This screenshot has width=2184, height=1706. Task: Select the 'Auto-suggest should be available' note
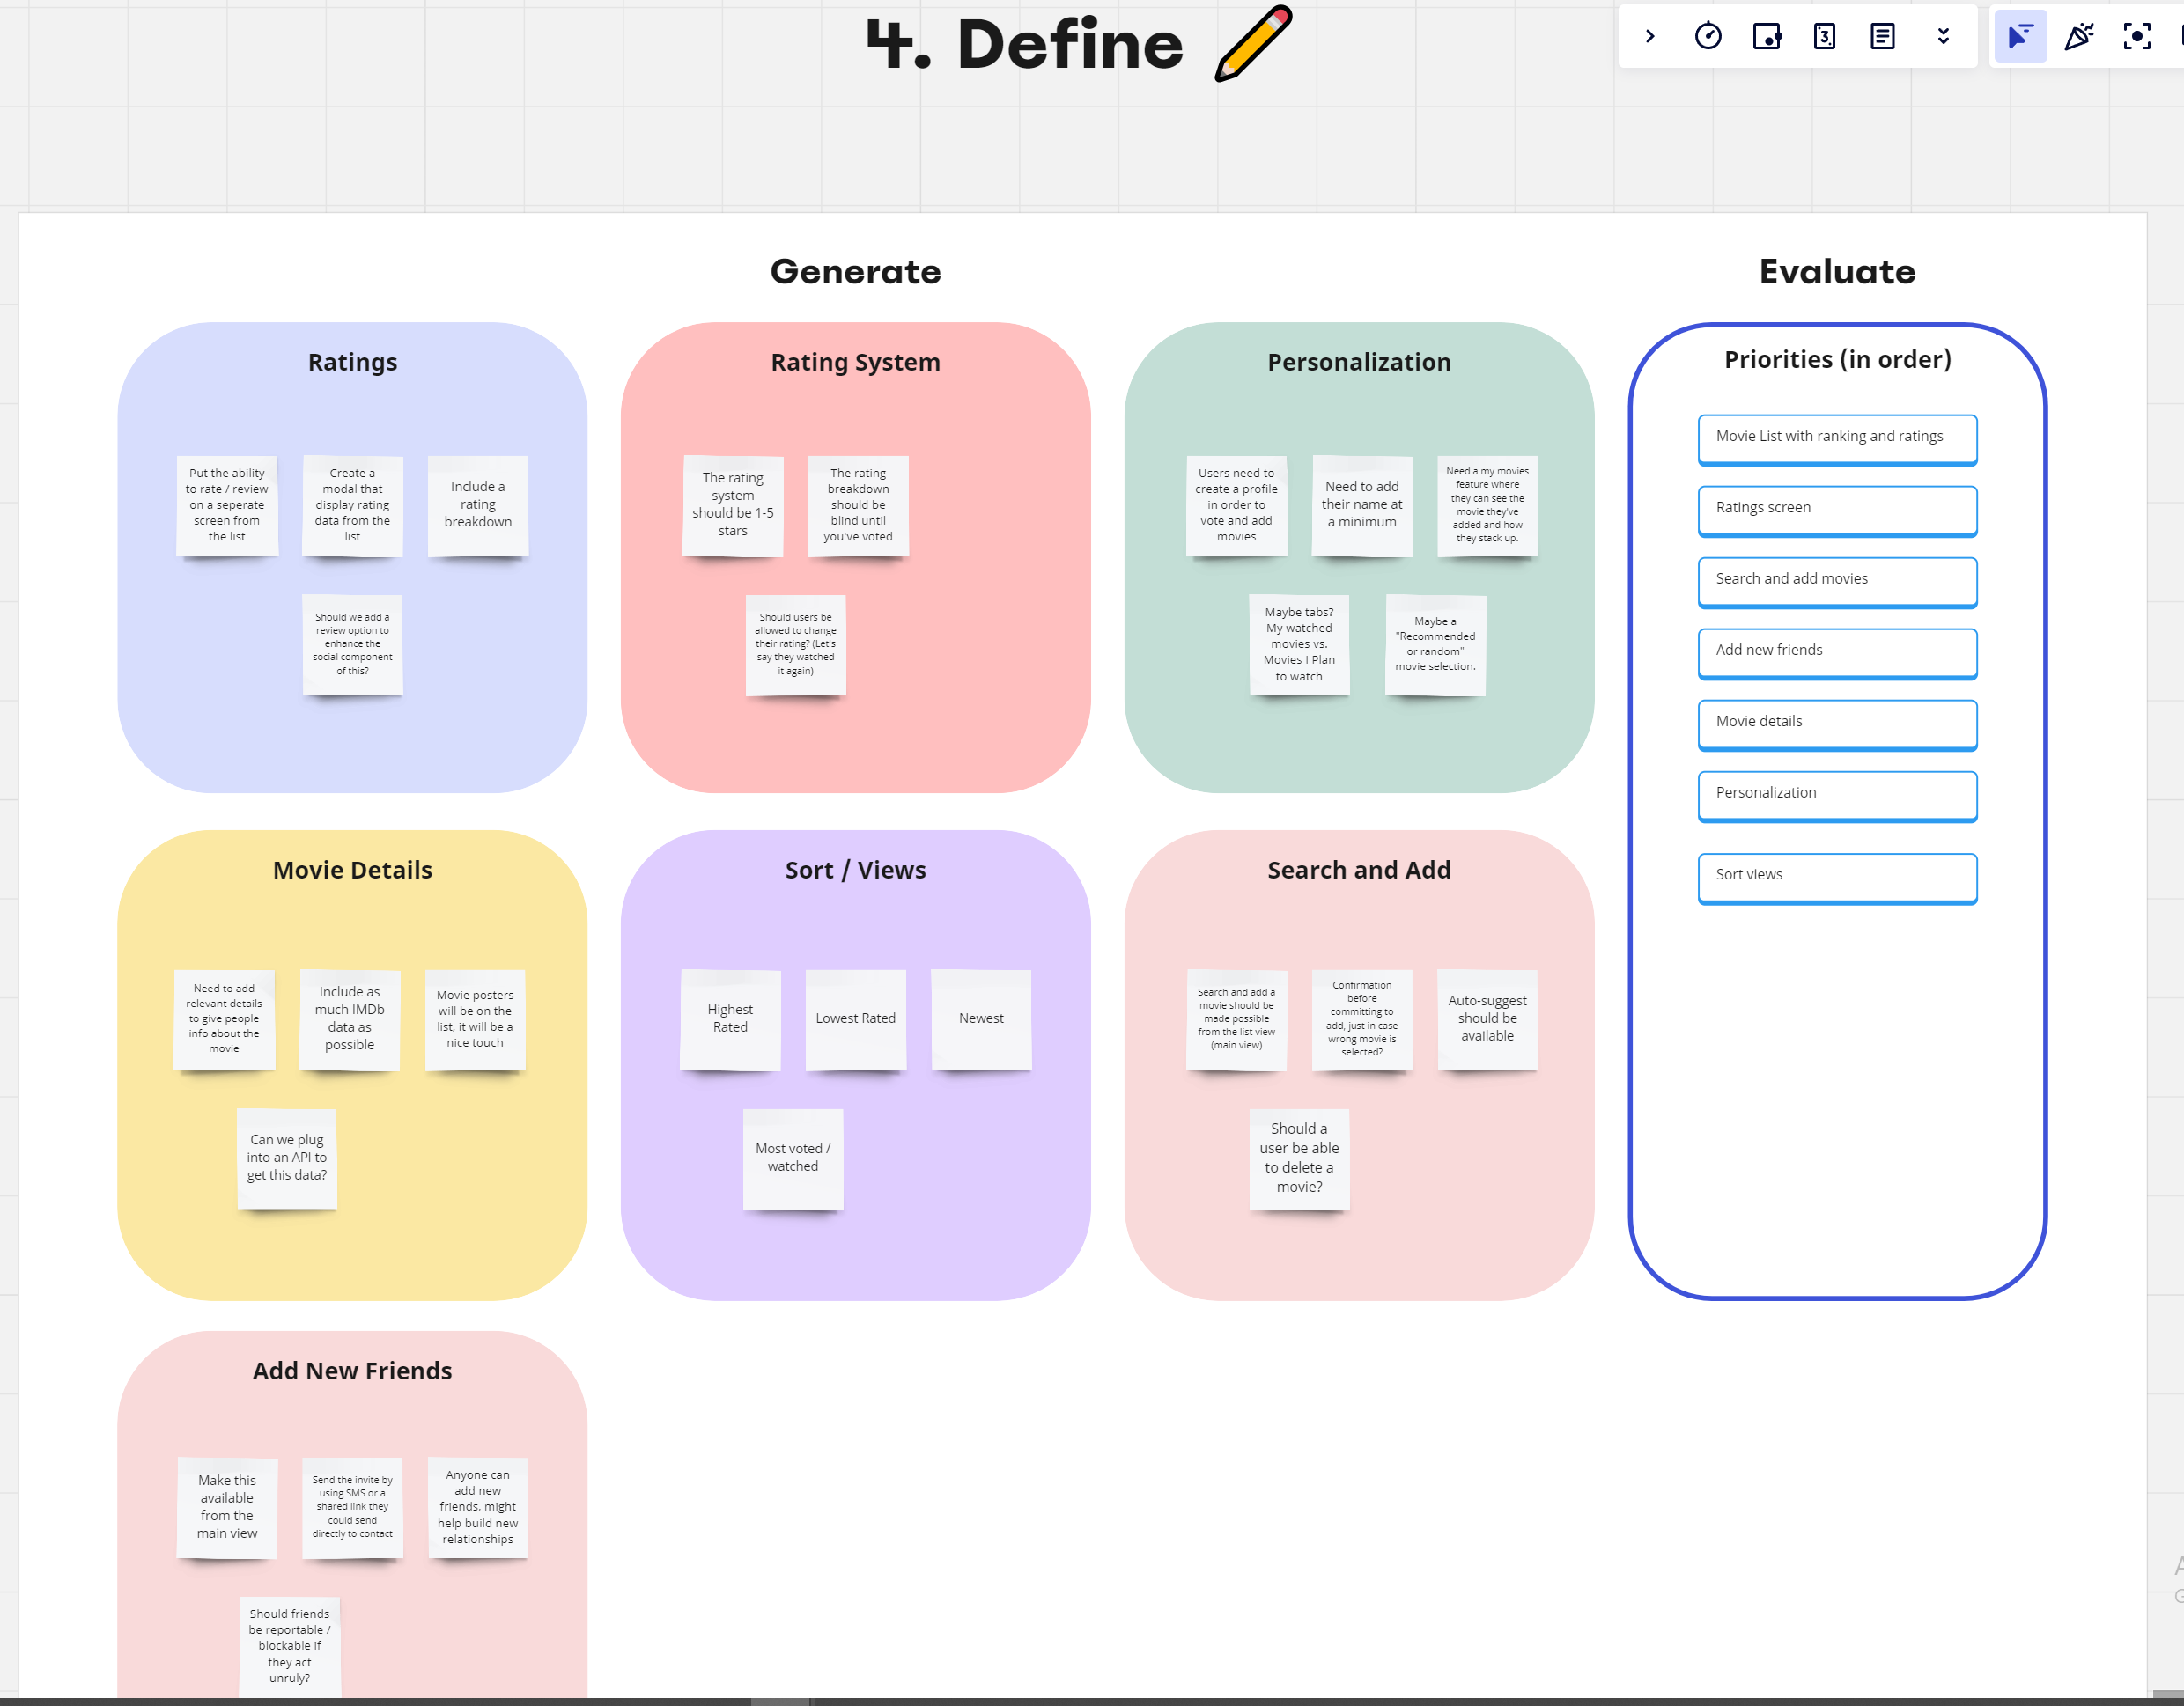coord(1487,1018)
